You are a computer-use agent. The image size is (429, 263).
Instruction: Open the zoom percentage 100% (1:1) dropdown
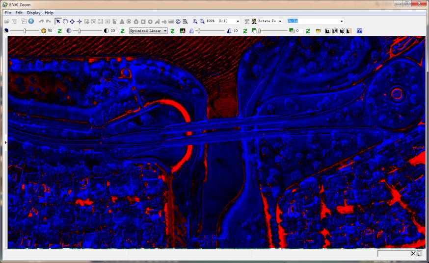coord(238,22)
